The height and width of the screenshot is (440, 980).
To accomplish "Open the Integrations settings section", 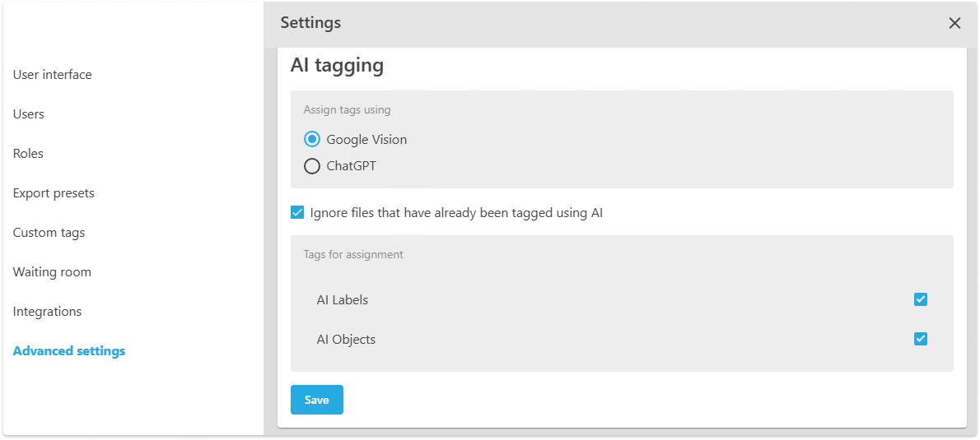I will pos(47,312).
